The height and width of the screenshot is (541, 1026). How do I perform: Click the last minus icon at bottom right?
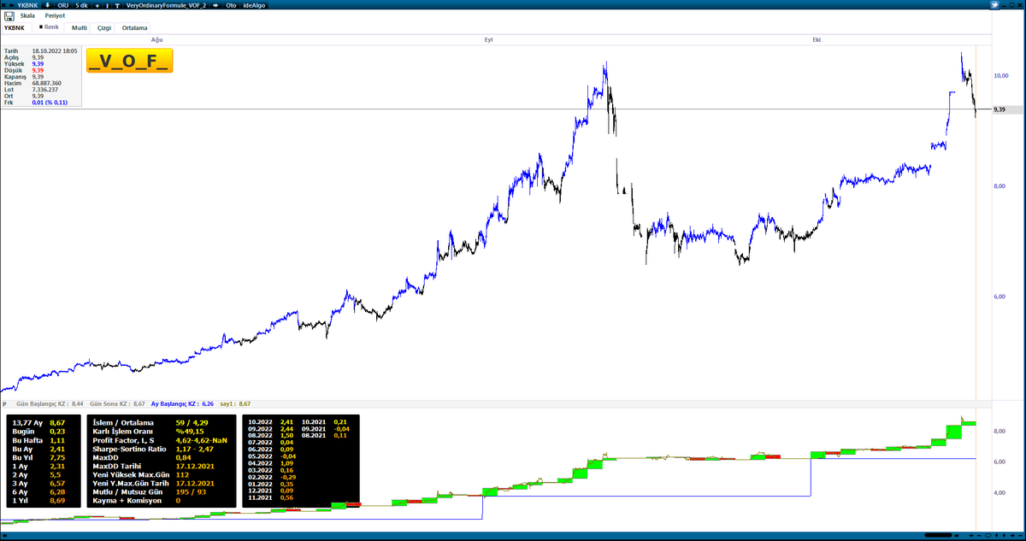point(1020,536)
